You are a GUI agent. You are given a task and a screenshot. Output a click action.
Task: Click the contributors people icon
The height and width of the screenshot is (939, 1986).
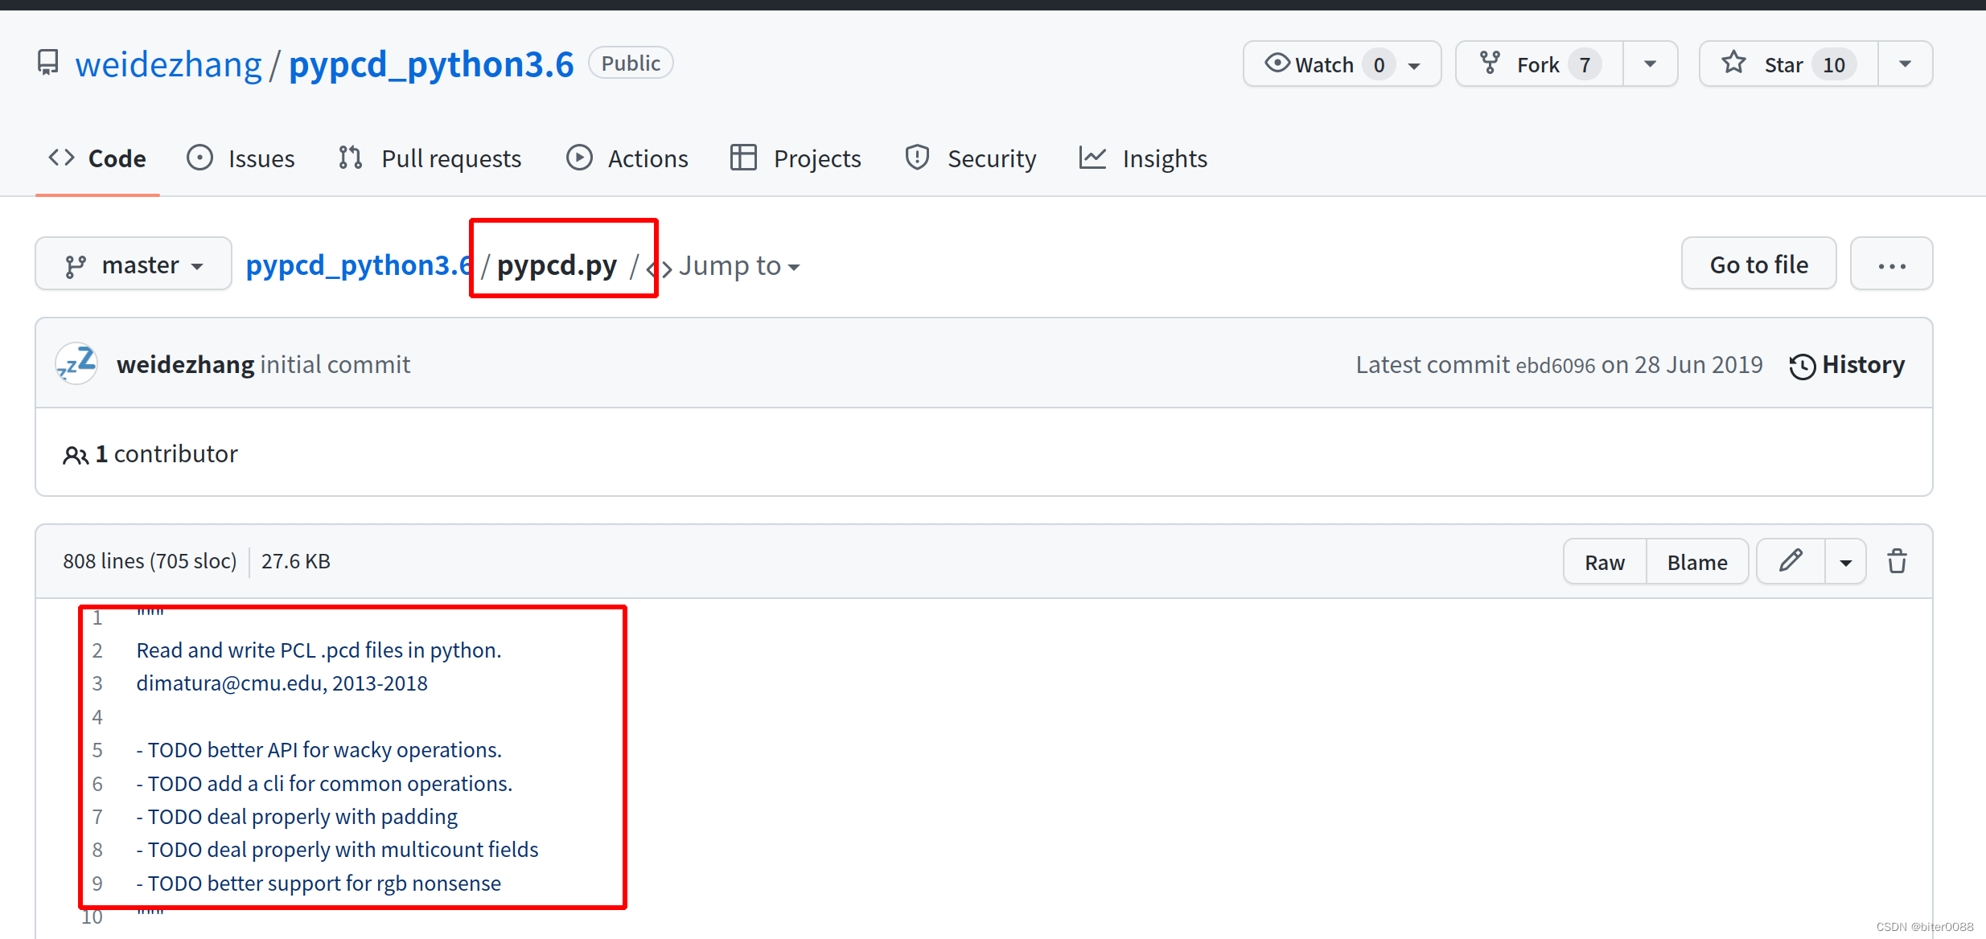coord(76,455)
